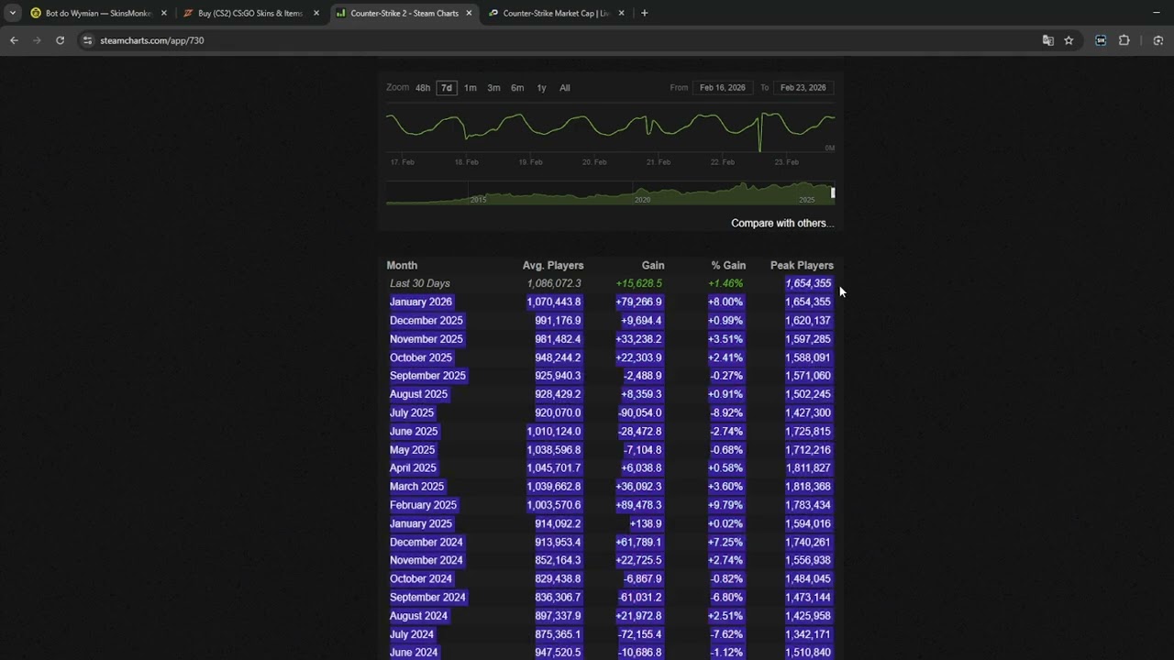Set chart zoom to 7d
The height and width of the screenshot is (660, 1174).
click(x=447, y=88)
